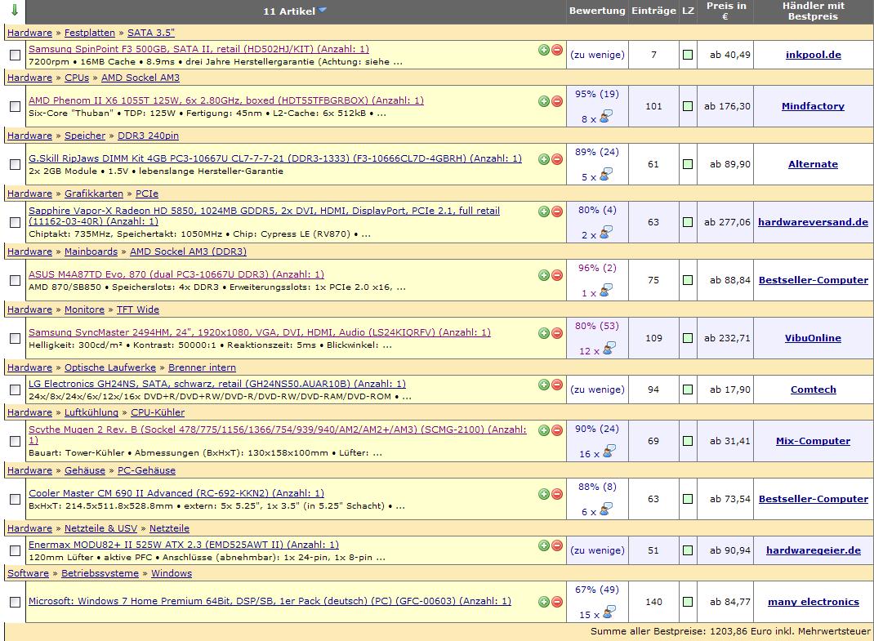Click plus icon for Samsung SyncMaster 2494HM
874x641 pixels.
pyautogui.click(x=544, y=333)
